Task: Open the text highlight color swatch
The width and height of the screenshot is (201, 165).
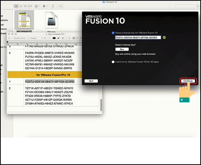Action: 58,38
